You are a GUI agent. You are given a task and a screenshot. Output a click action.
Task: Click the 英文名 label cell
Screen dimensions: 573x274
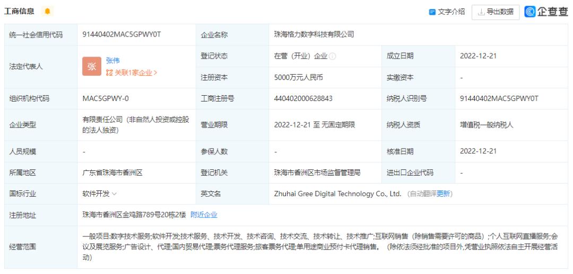232,194
